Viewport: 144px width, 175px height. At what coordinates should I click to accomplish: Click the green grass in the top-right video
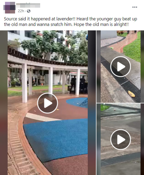[x=133, y=49]
